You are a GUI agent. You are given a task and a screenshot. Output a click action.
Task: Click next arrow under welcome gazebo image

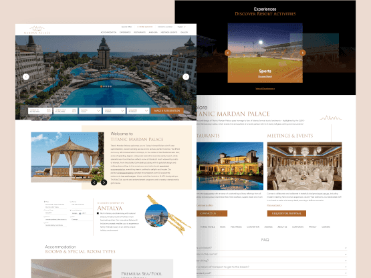tap(104, 182)
